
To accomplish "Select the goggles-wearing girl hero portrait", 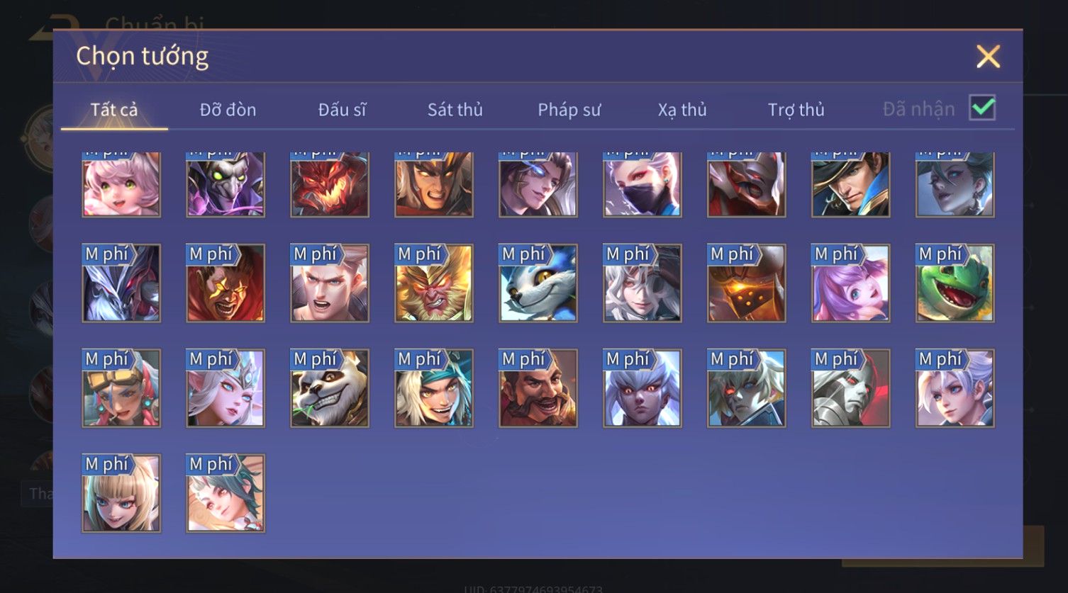I will [x=121, y=388].
